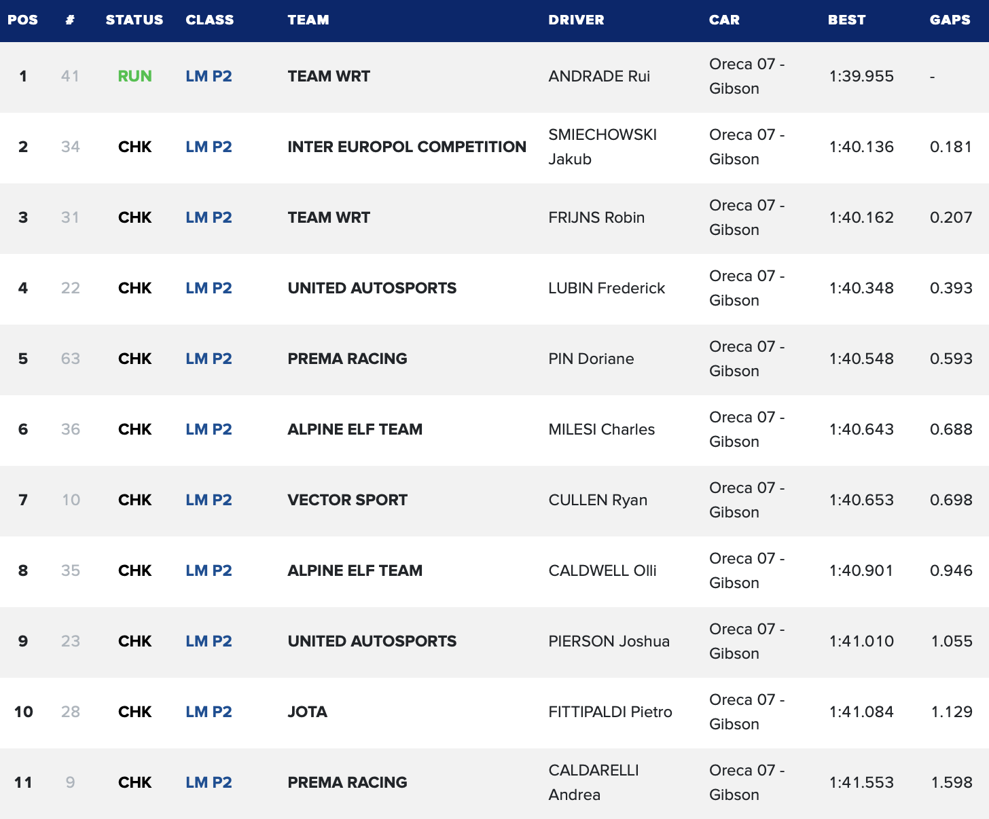The width and height of the screenshot is (989, 819).
Task: Select UNITED AUTOSPORTS in the position 4 row
Action: pyautogui.click(x=372, y=288)
